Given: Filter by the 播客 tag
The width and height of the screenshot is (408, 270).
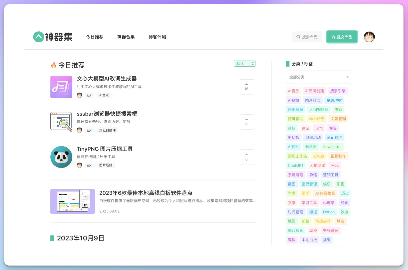Looking at the screenshot, I should pos(327,240).
